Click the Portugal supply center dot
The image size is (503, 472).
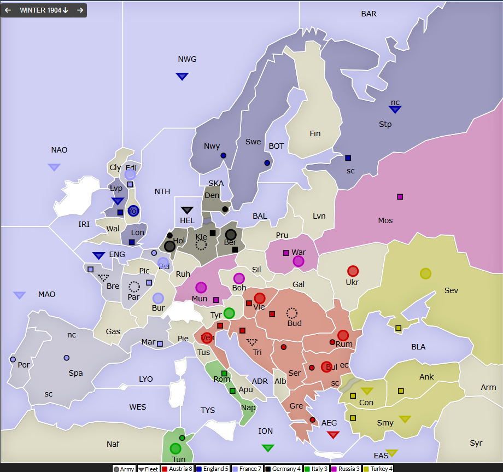pos(13,359)
